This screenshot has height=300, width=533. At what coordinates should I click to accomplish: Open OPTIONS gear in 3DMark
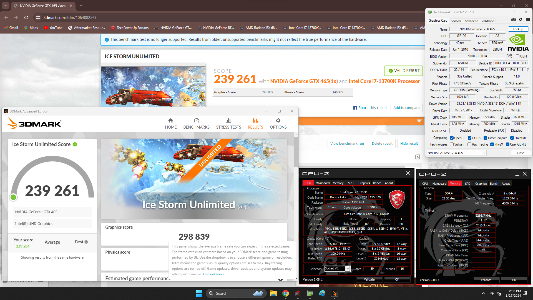coord(278,124)
